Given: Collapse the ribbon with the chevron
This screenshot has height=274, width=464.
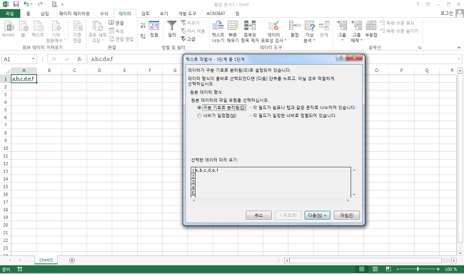Looking at the screenshot, I should click(459, 47).
